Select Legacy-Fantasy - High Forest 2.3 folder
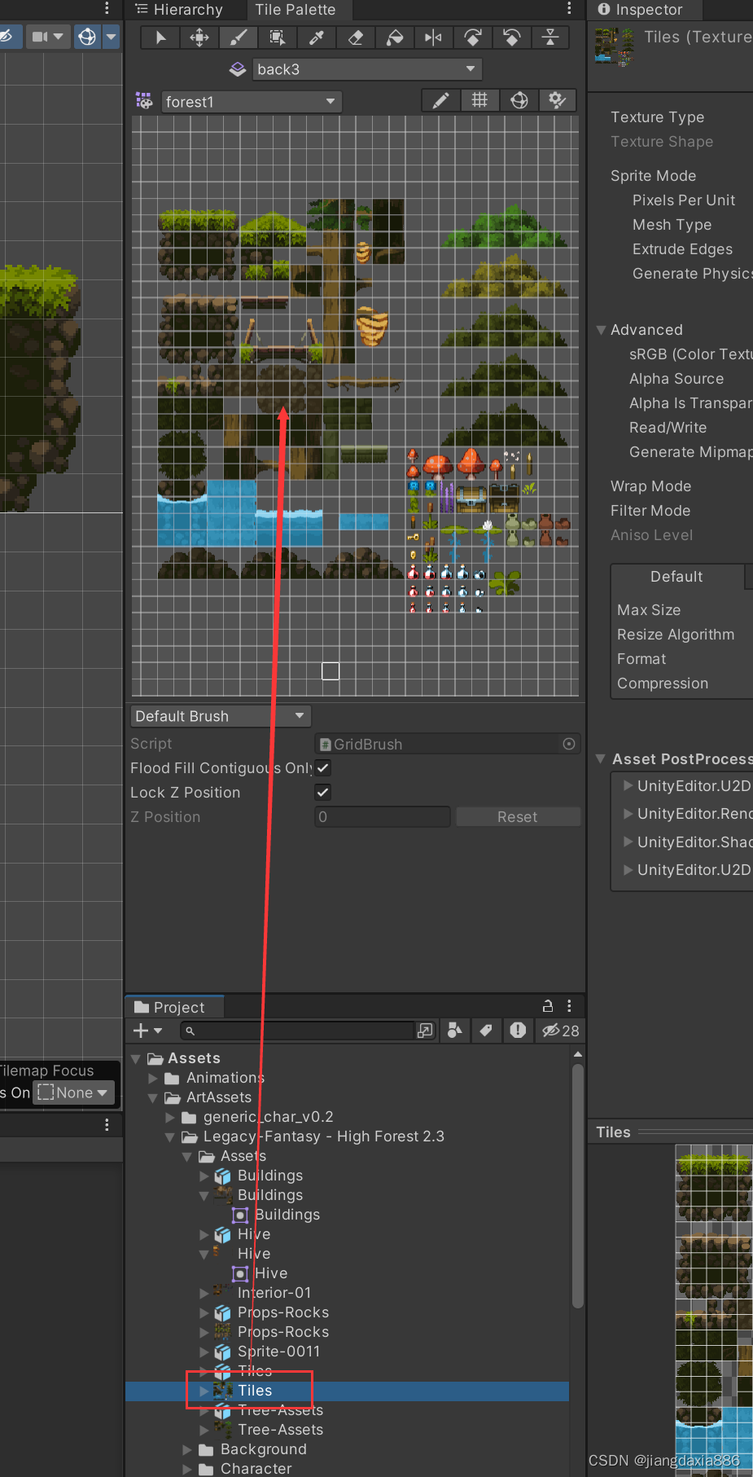Viewport: 753px width, 1477px height. [324, 1136]
